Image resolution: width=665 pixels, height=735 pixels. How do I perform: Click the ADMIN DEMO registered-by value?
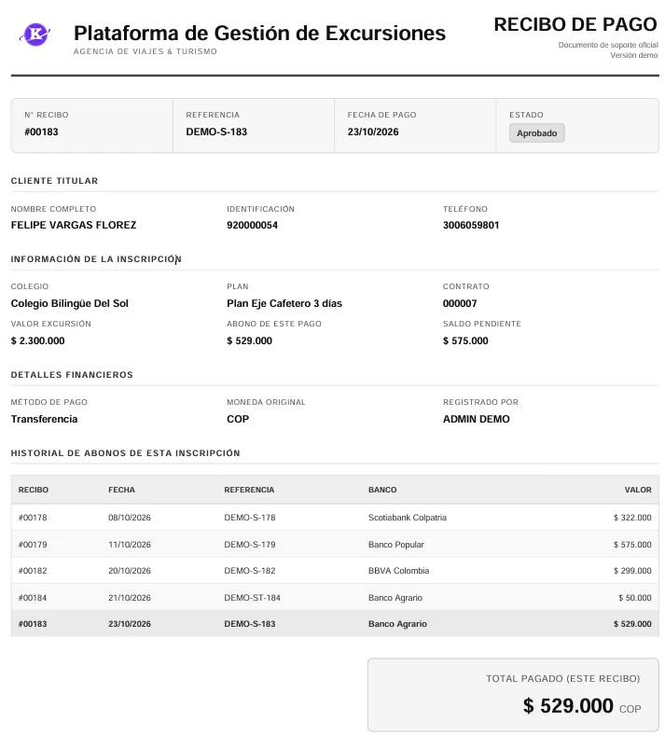[477, 419]
